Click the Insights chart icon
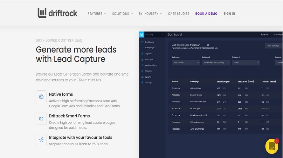Image resolution: width=283 pixels, height=158 pixels. click(x=142, y=77)
